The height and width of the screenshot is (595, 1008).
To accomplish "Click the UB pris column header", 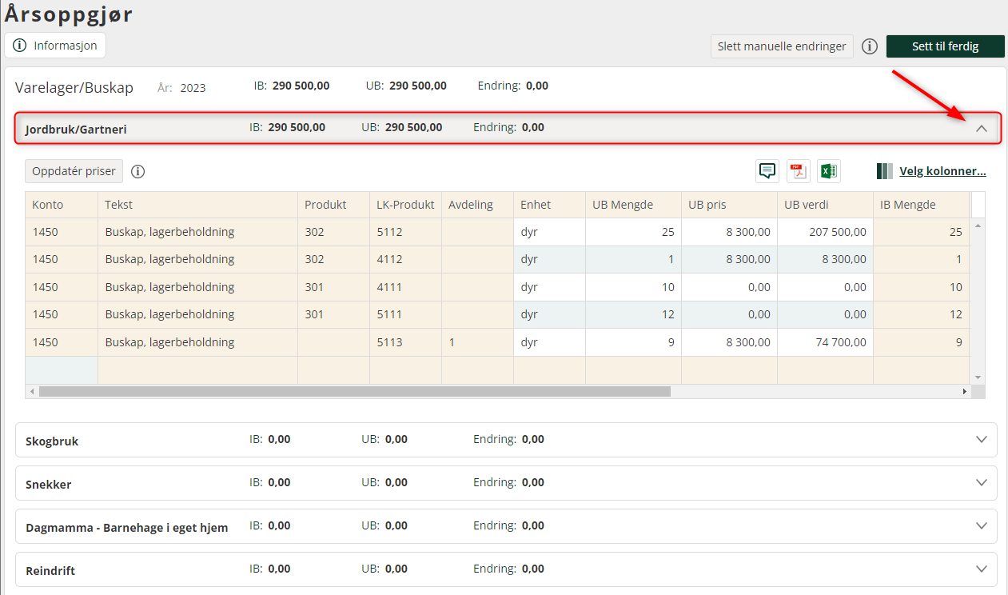I will click(x=729, y=205).
